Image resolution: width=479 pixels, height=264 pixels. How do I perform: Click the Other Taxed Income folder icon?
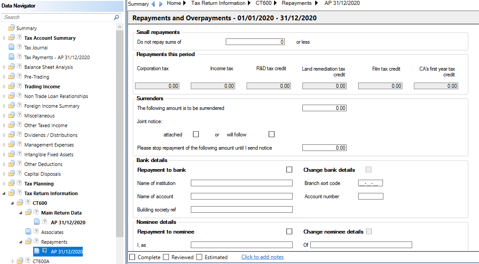tap(12, 125)
